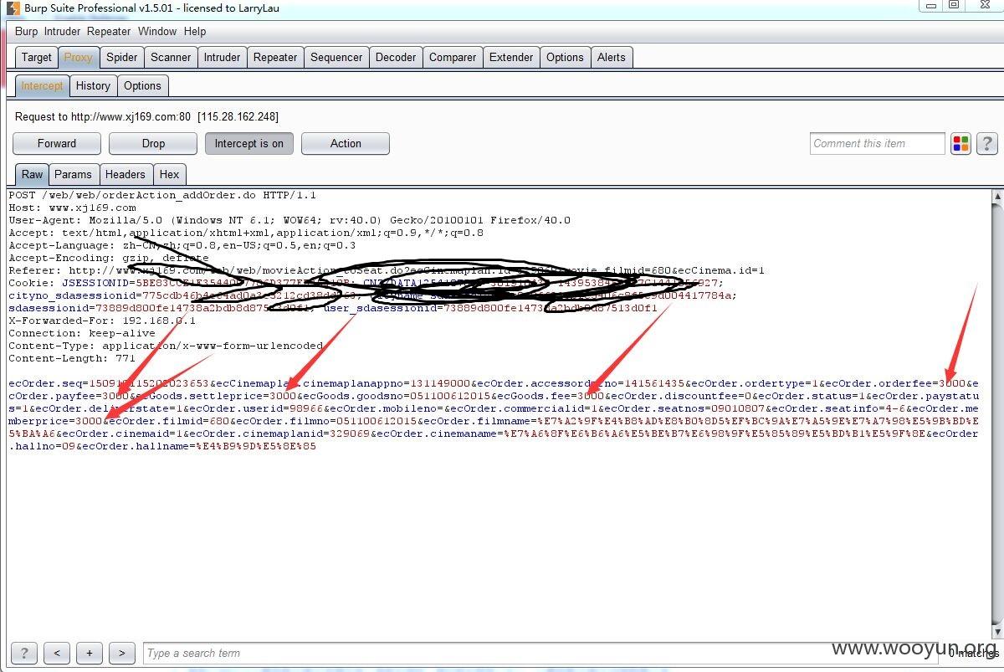Open the proxy Options sub-tab
This screenshot has width=1004, height=672.
142,85
